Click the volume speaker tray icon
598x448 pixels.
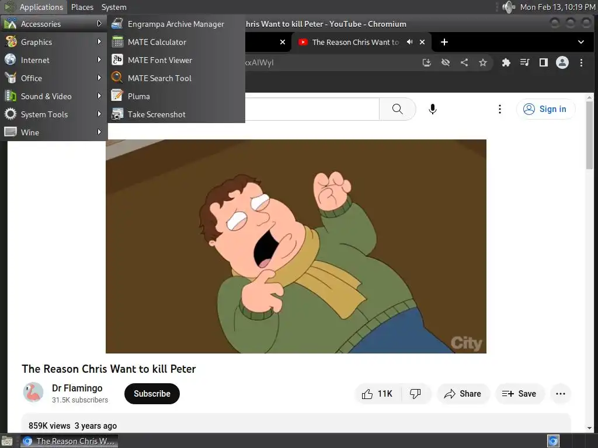(x=509, y=7)
